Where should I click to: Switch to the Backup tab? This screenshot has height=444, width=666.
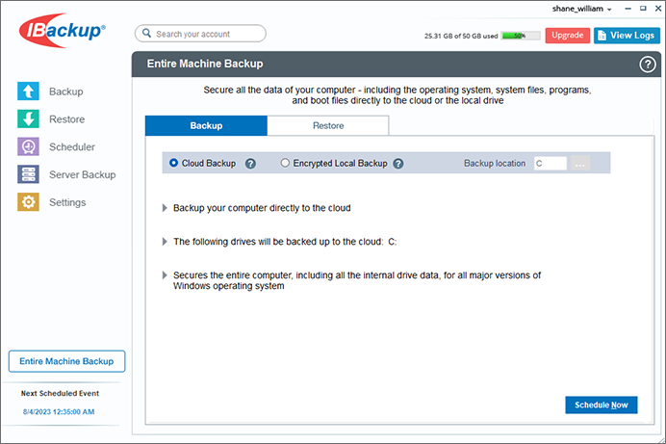[x=206, y=126]
